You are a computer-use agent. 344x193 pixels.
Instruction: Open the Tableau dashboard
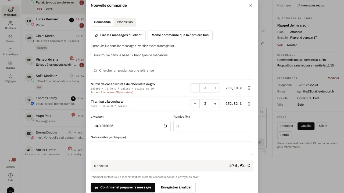pos(10,65)
